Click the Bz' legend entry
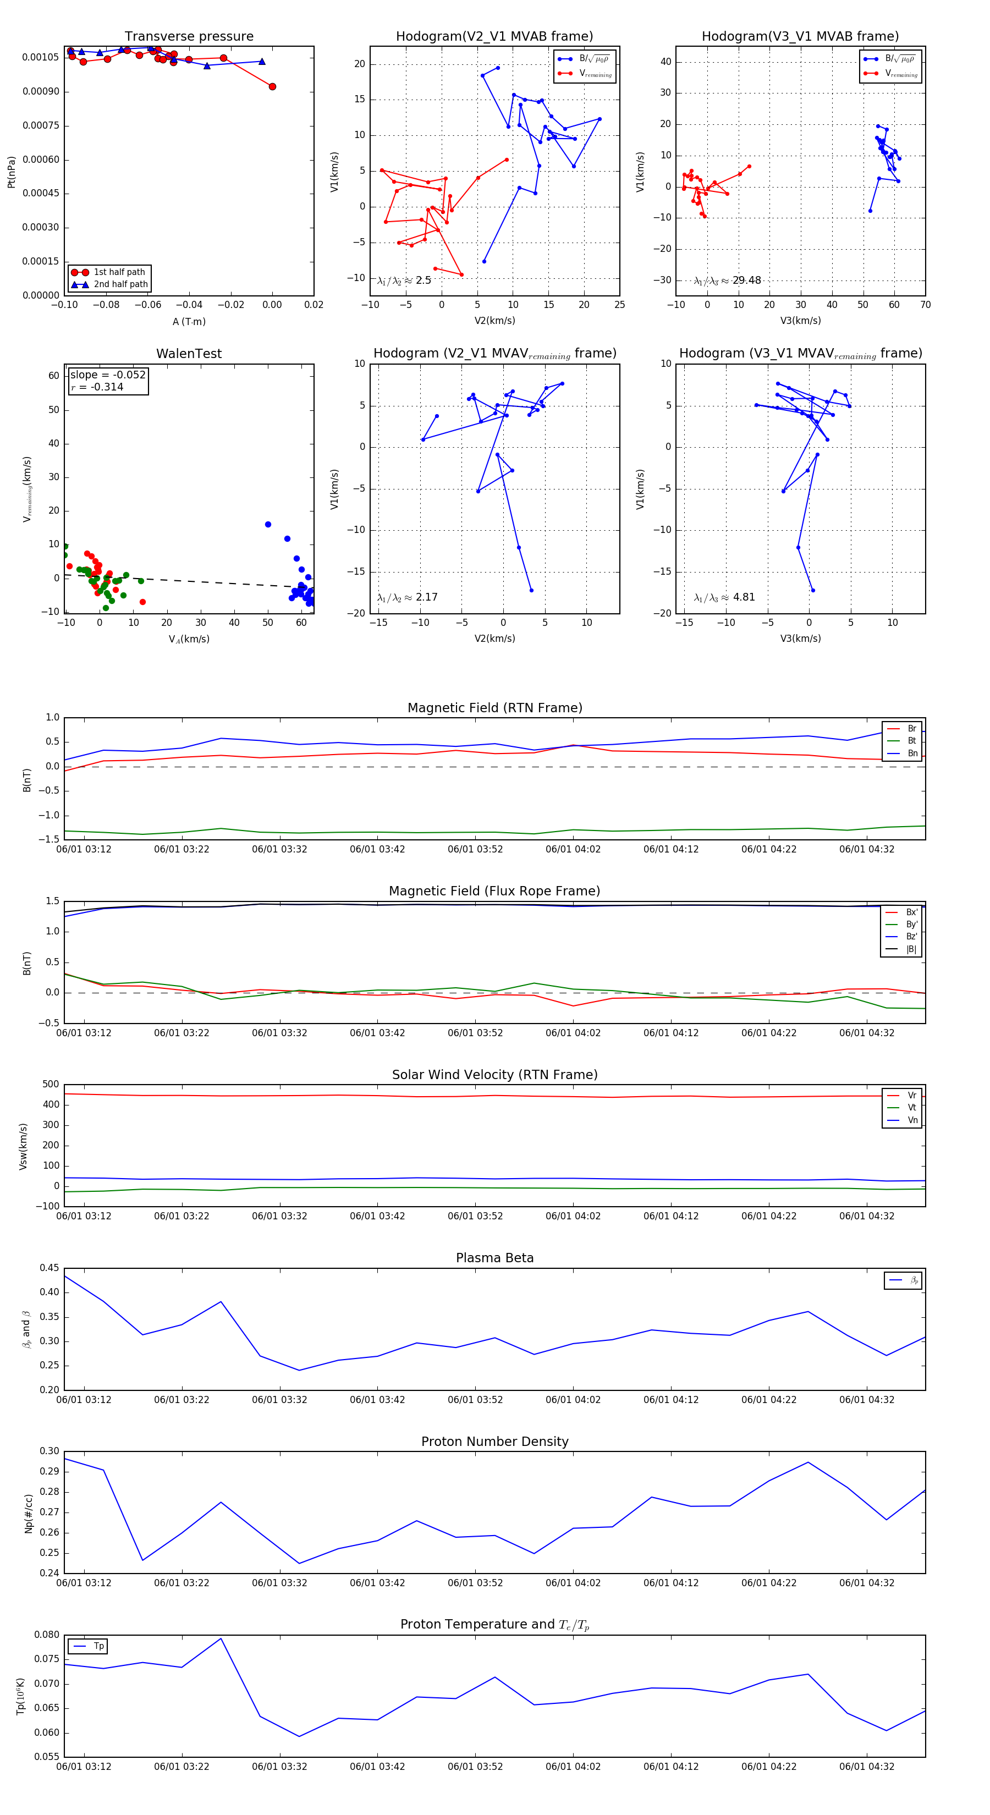The image size is (990, 1815). (902, 937)
